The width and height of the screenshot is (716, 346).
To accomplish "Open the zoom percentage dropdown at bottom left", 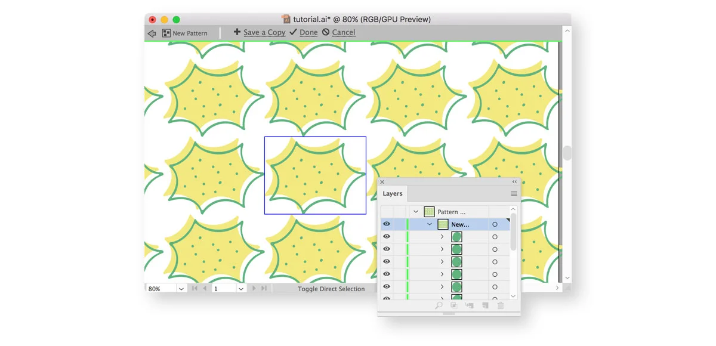I will 180,288.
